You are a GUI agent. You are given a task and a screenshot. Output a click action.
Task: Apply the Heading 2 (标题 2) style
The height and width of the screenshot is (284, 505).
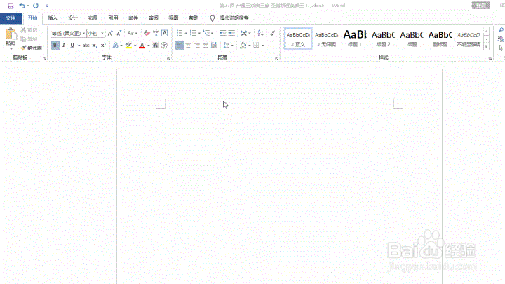click(x=383, y=39)
